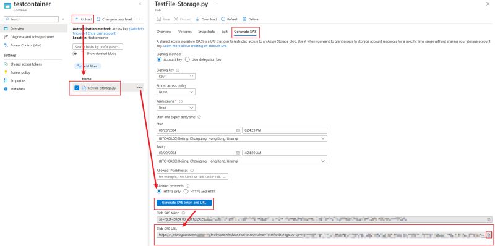Open TestFile-Storage.py blob row
495x246 pixels.
pyautogui.click(x=101, y=88)
